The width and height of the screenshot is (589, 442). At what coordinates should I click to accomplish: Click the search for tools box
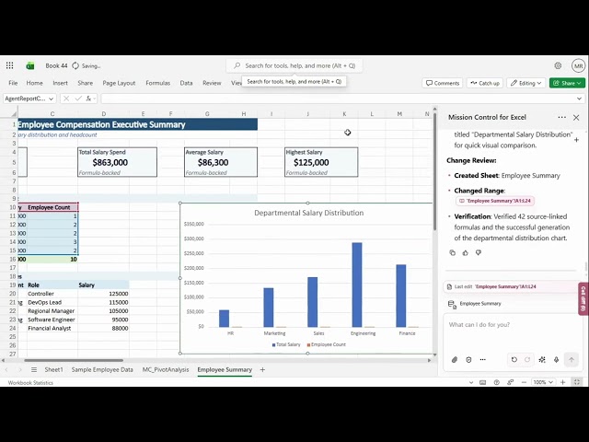(x=294, y=65)
